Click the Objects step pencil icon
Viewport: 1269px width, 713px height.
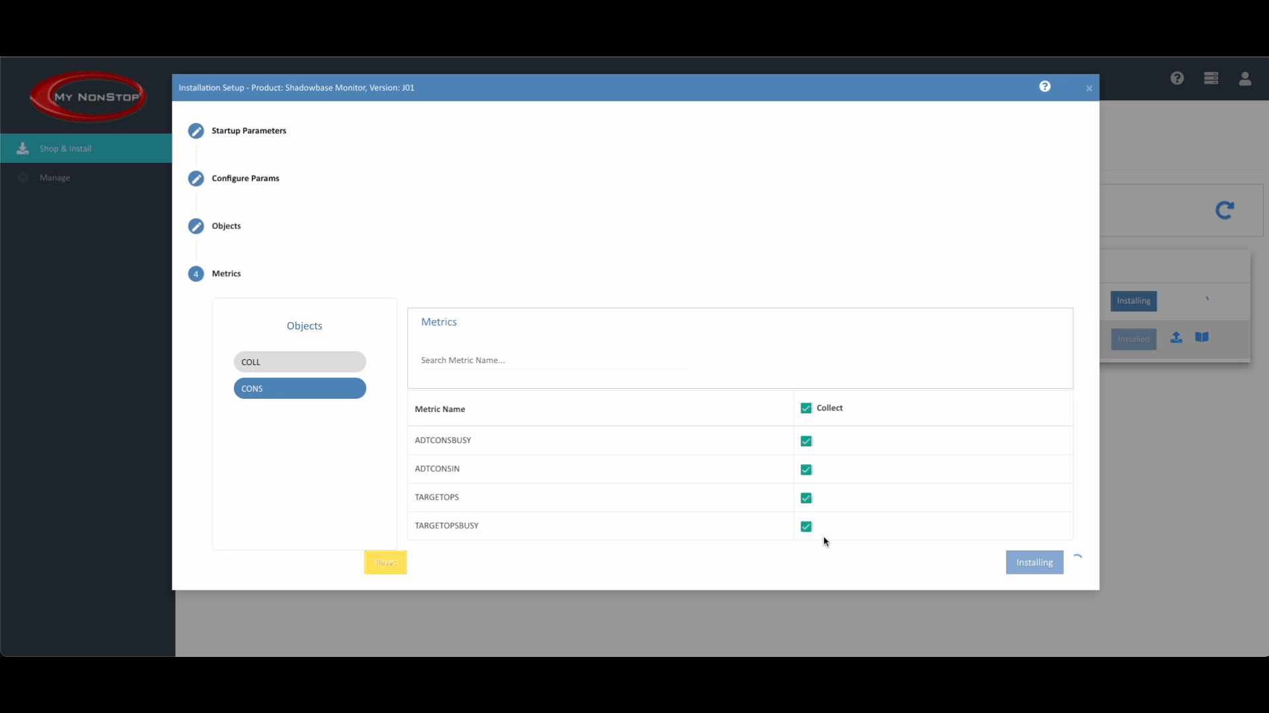196,226
